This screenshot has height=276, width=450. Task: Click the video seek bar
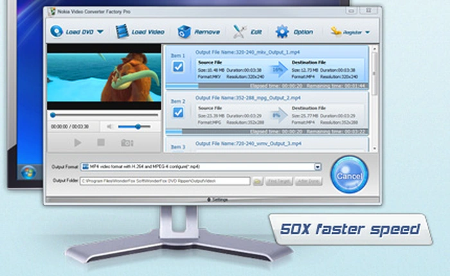coord(104,115)
